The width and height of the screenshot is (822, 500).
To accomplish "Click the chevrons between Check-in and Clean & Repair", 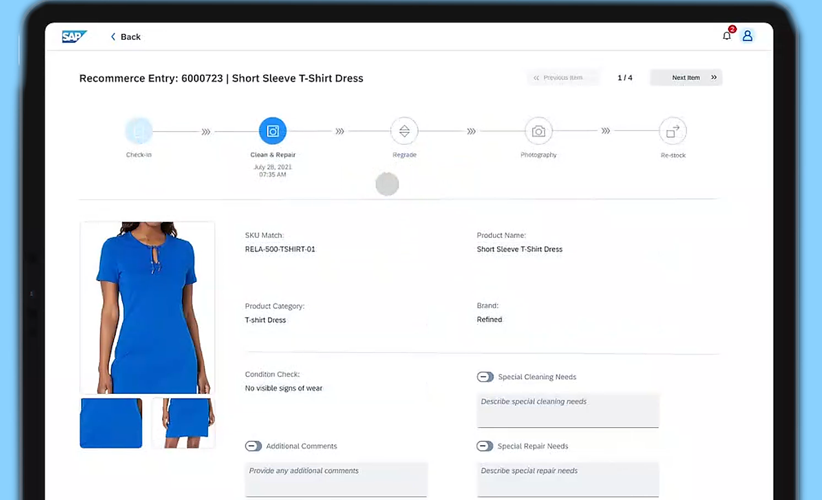I will 206,132.
